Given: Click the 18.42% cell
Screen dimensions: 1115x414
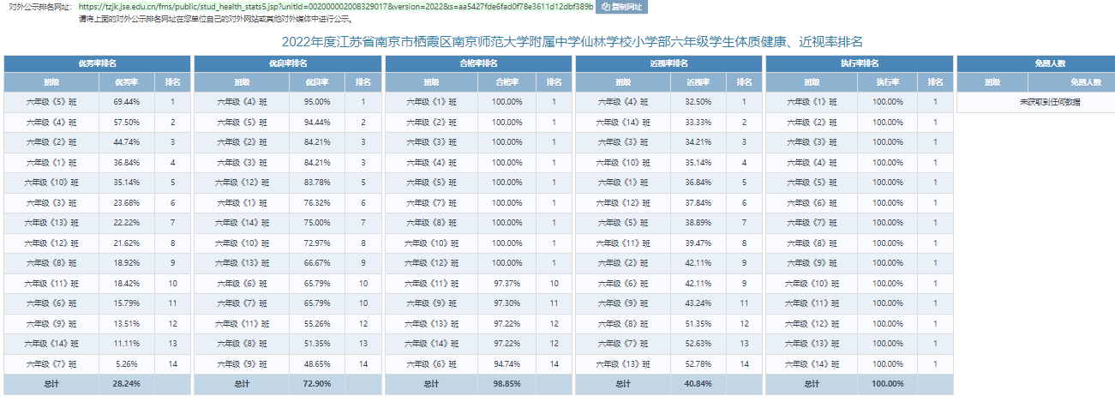Looking at the screenshot, I should click(x=126, y=283).
